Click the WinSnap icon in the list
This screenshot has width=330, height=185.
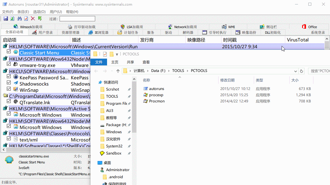pos(16,89)
